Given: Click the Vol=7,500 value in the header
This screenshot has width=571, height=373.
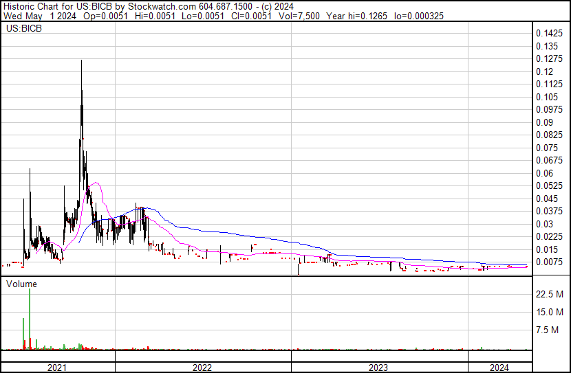Looking at the screenshot, I should 299,16.
